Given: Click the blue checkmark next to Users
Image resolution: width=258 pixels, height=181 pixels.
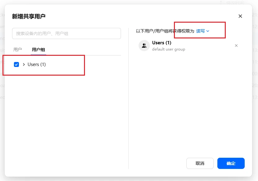Looking at the screenshot, I should [16, 64].
